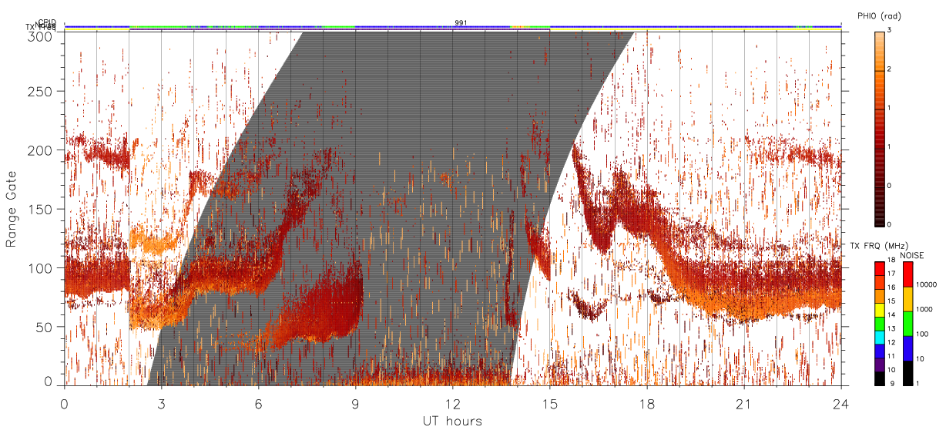Click UT hours tick label '0'
Viewport: 946px width, 437px height.
point(64,404)
